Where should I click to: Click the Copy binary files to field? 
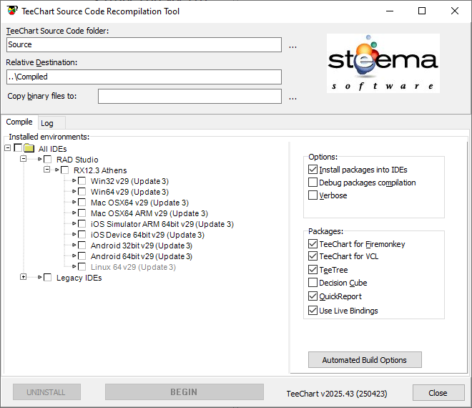[x=190, y=96]
